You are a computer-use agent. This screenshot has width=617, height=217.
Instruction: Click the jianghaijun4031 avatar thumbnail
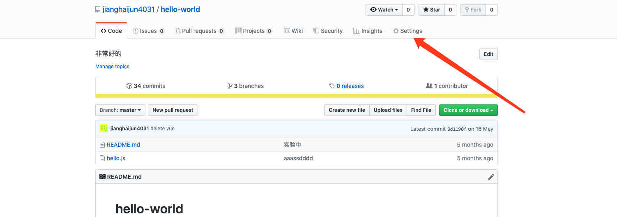pos(104,128)
